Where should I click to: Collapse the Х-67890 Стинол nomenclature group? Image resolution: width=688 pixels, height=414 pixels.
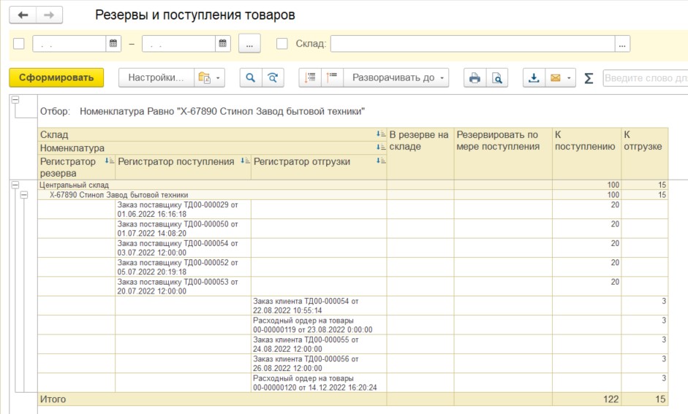click(x=24, y=195)
